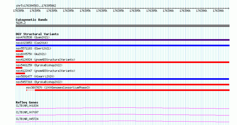Select the long red bar under nsv4124924
Screen dimensions: 237x125
point(122,62)
